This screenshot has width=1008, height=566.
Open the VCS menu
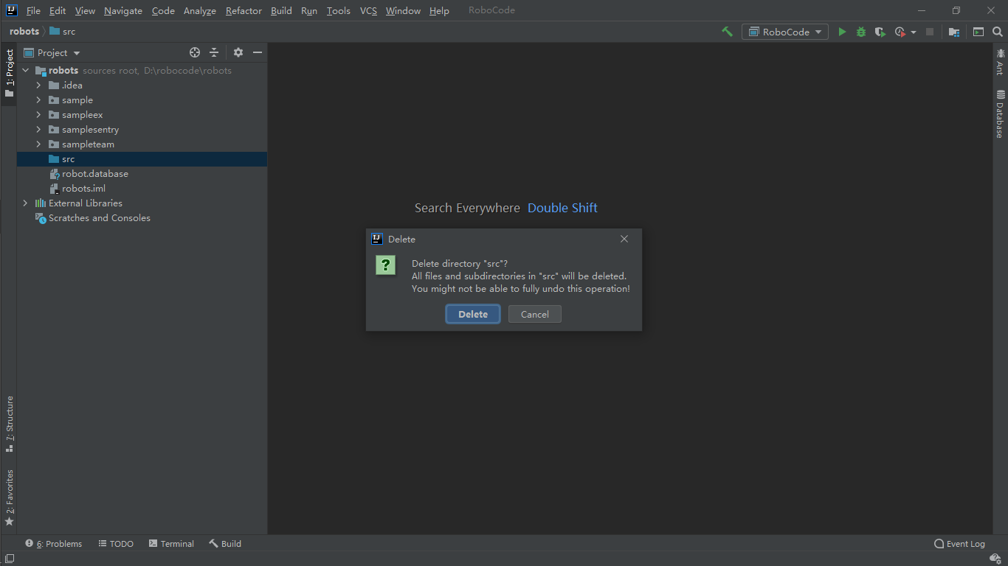click(x=368, y=10)
